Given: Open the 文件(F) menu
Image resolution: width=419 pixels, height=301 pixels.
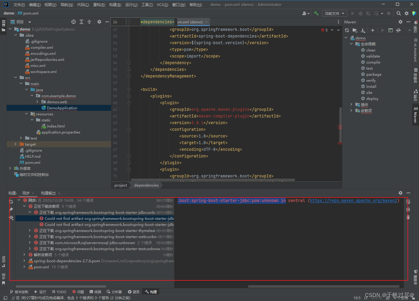Looking at the screenshot, I should 19,5.
